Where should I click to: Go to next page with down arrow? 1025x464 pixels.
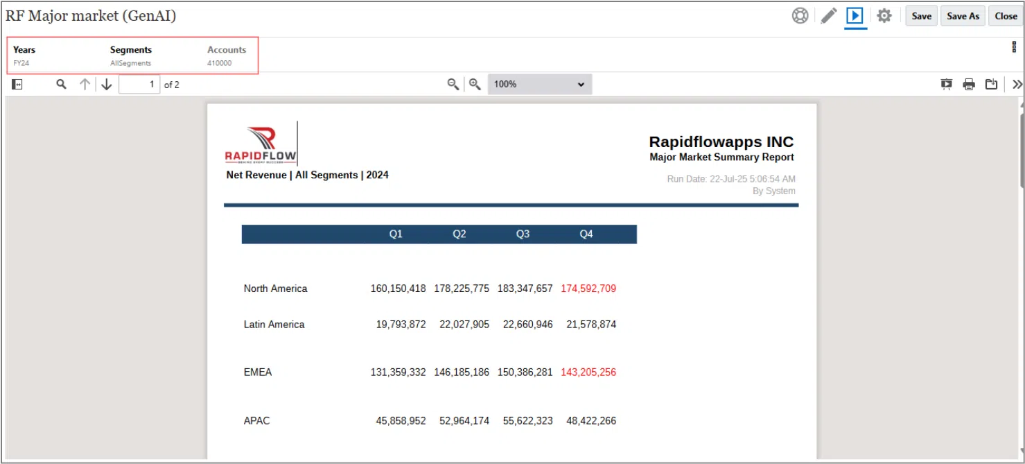[107, 85]
